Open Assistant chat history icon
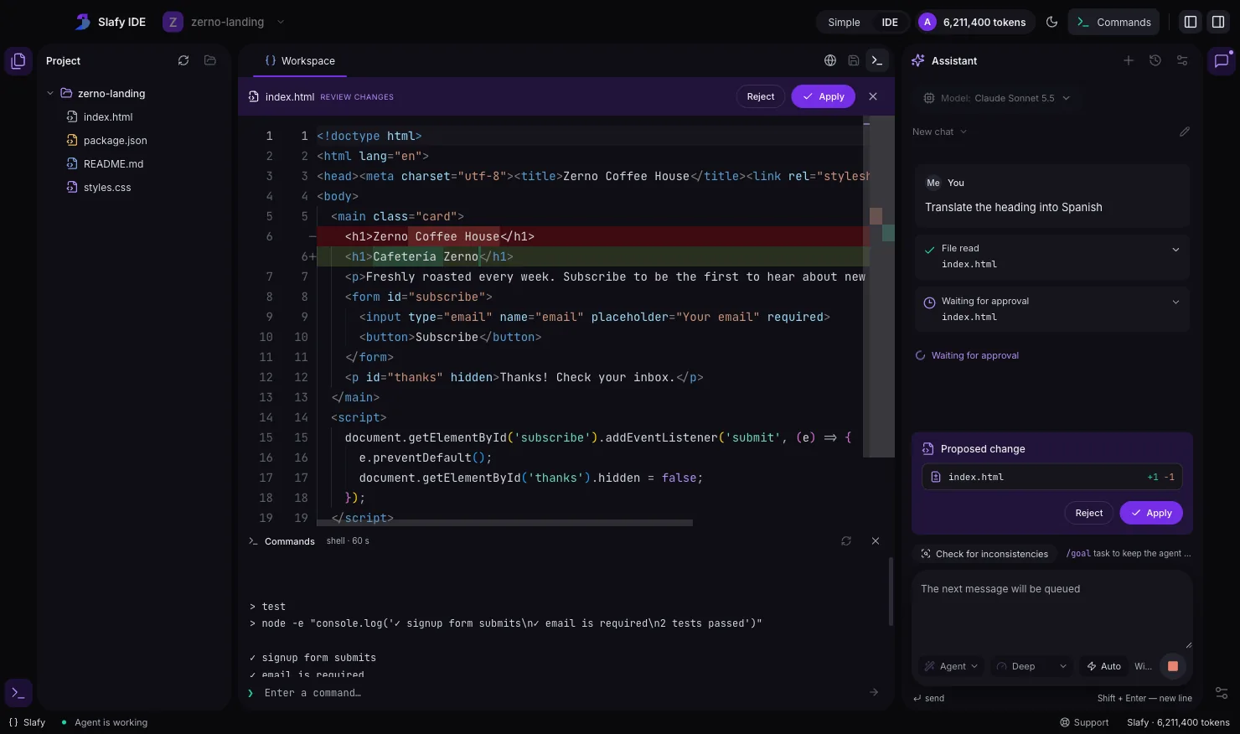 pyautogui.click(x=1155, y=60)
